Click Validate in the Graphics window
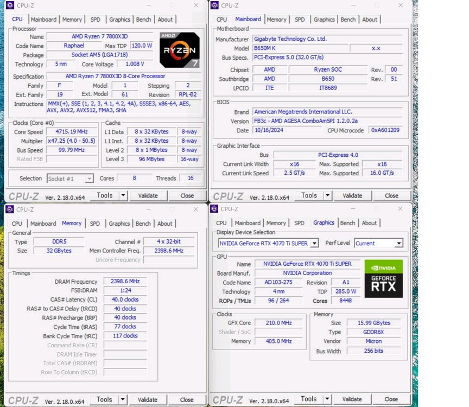This screenshot has width=469, height=407. (x=352, y=399)
